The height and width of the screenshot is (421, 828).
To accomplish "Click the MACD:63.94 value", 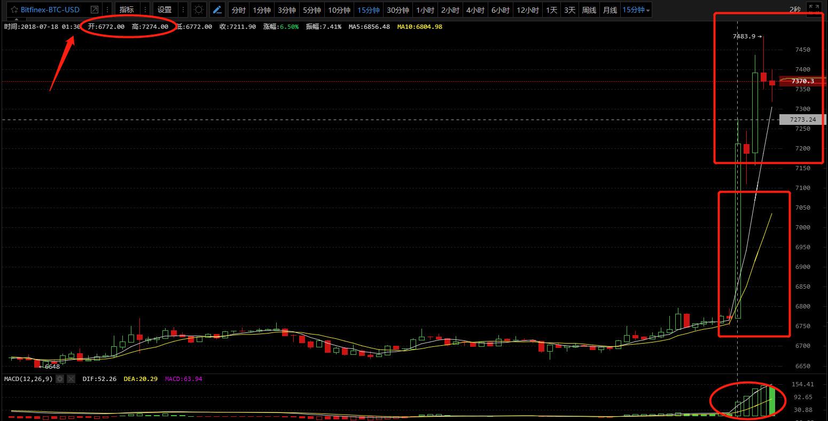I will (x=184, y=379).
